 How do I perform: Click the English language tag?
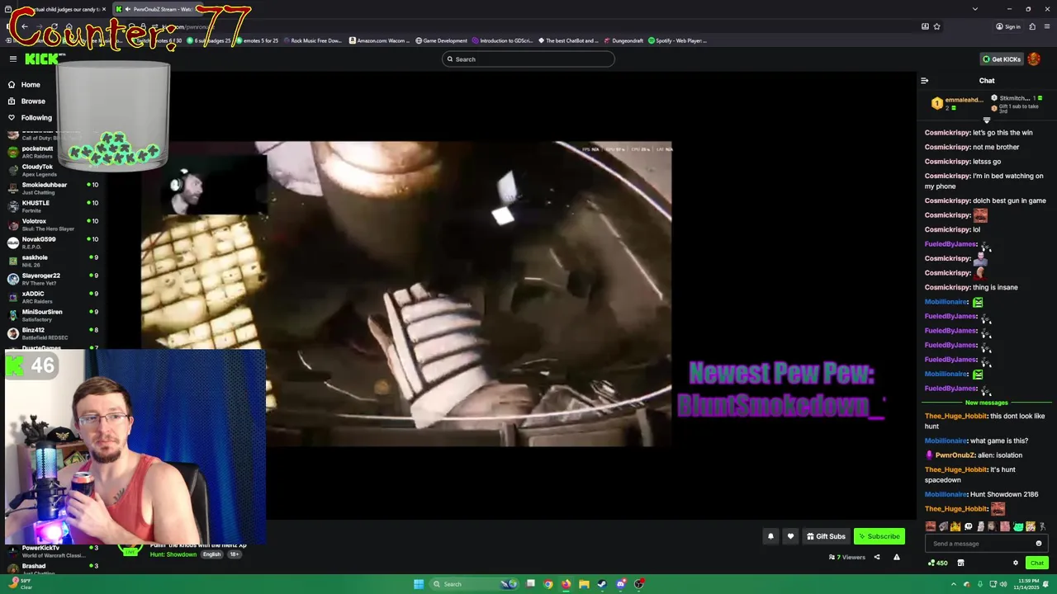click(x=212, y=554)
